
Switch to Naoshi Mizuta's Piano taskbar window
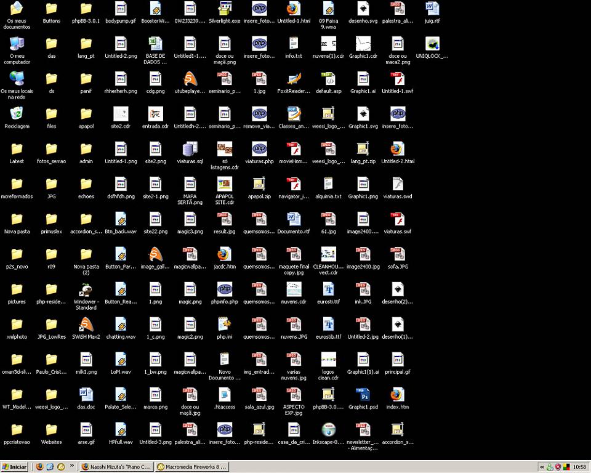[x=116, y=467]
